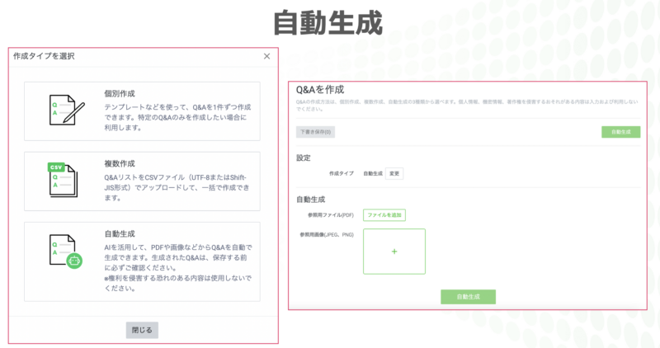
Task: Click 変更 to change the creation type
Action: [x=394, y=174]
